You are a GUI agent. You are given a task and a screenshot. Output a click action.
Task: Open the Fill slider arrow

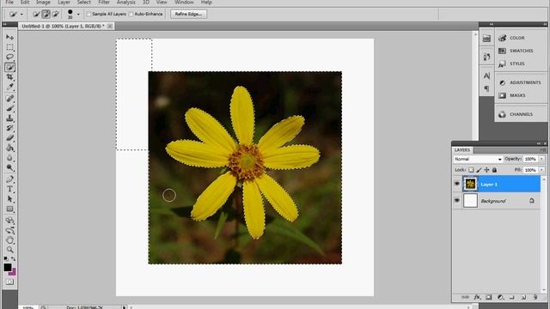542,170
